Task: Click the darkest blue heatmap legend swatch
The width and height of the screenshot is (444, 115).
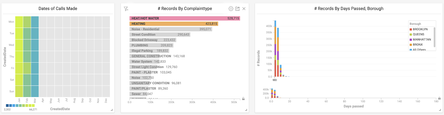Action: (7, 106)
